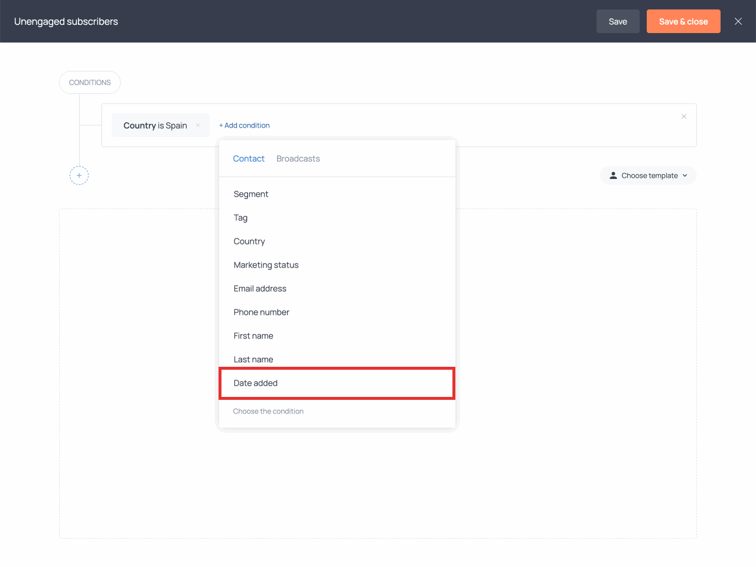This screenshot has height=567, width=756.
Task: Expand the Choose template dropdown chevron
Action: [685, 175]
